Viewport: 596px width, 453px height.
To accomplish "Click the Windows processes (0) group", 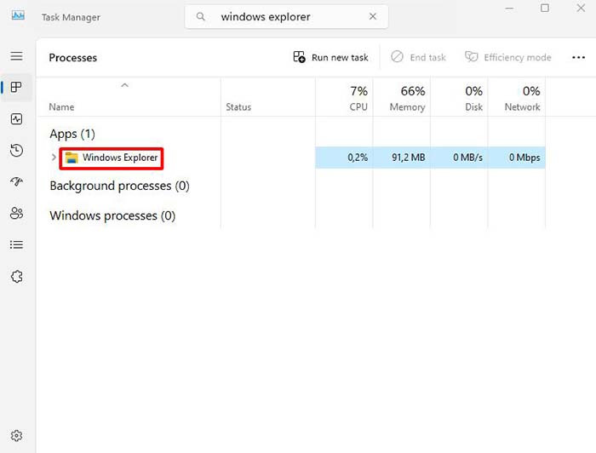I will tap(112, 216).
